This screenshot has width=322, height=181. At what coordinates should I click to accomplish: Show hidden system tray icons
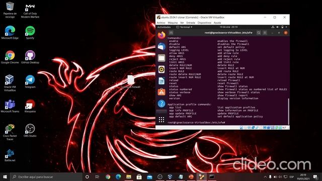pos(265,176)
